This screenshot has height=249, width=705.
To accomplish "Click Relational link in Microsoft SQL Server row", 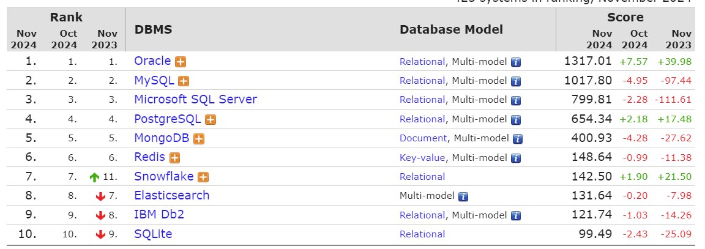I will (x=422, y=100).
